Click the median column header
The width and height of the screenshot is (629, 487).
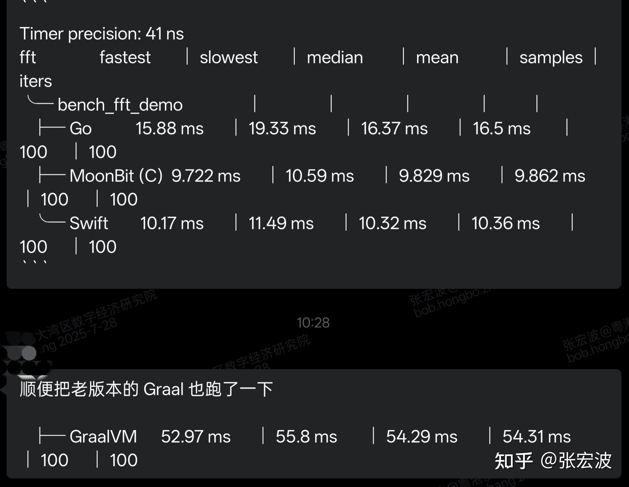point(335,58)
